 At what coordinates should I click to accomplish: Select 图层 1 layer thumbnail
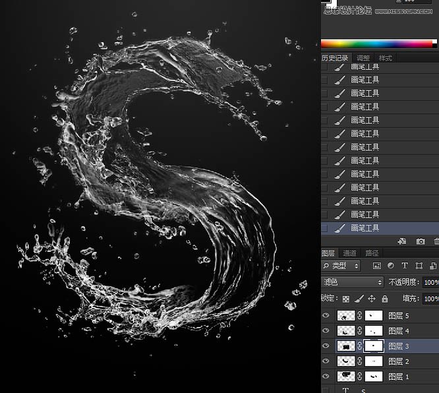(x=346, y=377)
